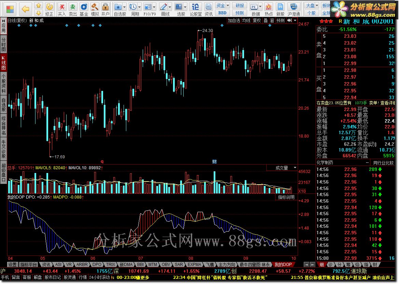Open the 自选股 dropdown arrow
The width and height of the screenshot is (399, 284).
125,7
